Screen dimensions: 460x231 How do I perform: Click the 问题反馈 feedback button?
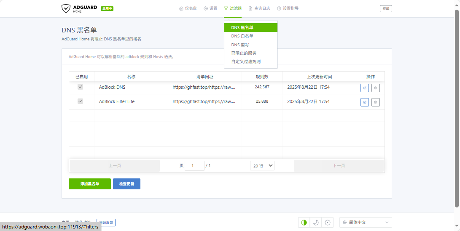coord(106,223)
